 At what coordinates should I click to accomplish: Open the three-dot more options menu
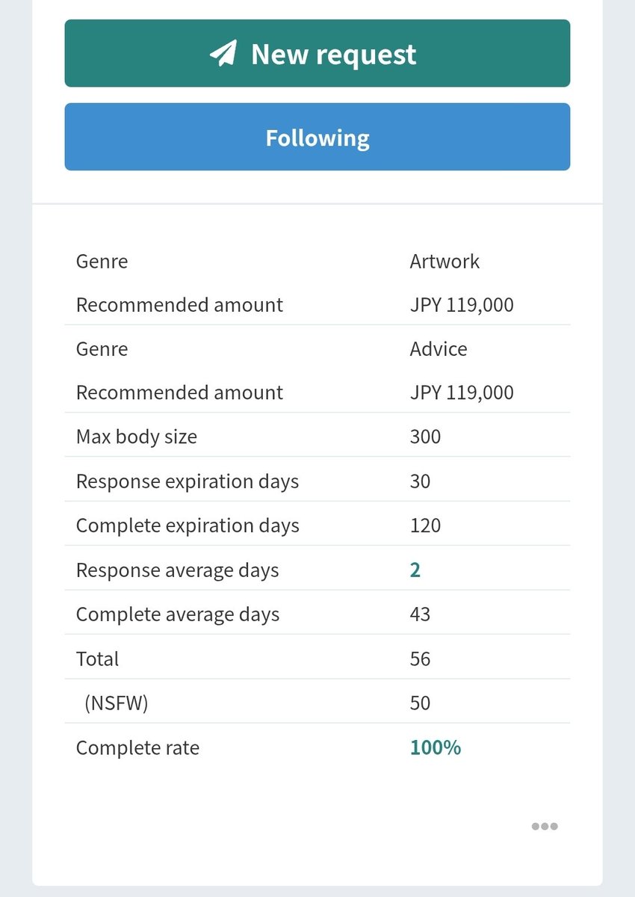(545, 826)
